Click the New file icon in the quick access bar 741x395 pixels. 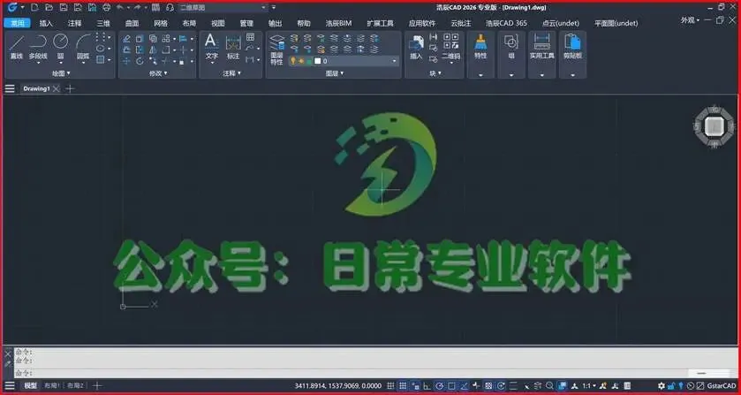click(34, 8)
